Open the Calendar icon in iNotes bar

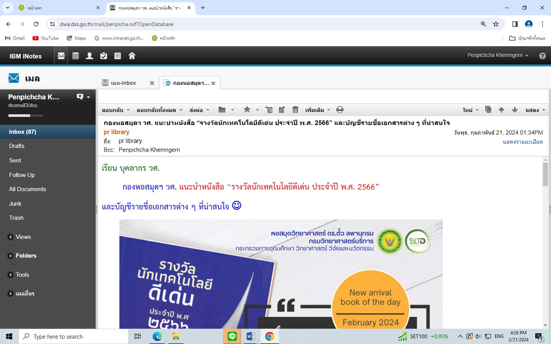click(x=75, y=56)
